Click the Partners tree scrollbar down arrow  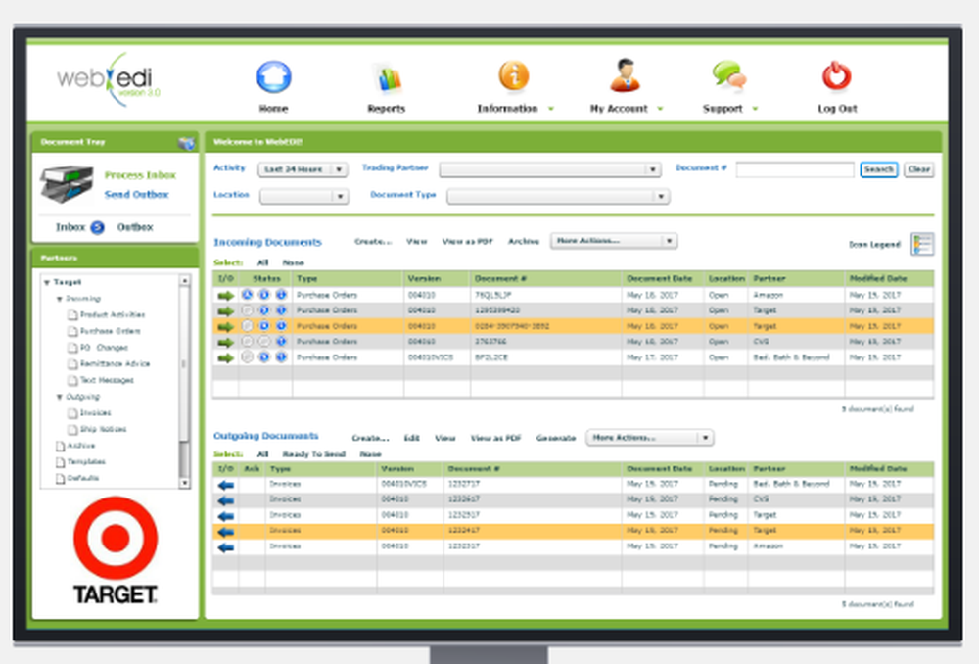click(x=185, y=483)
